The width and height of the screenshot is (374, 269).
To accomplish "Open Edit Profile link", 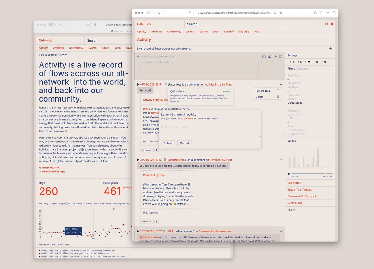I will [x=294, y=183].
